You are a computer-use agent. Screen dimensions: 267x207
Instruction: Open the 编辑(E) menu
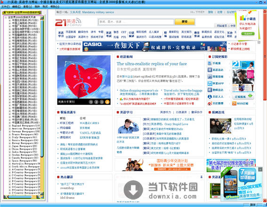click(16, 7)
